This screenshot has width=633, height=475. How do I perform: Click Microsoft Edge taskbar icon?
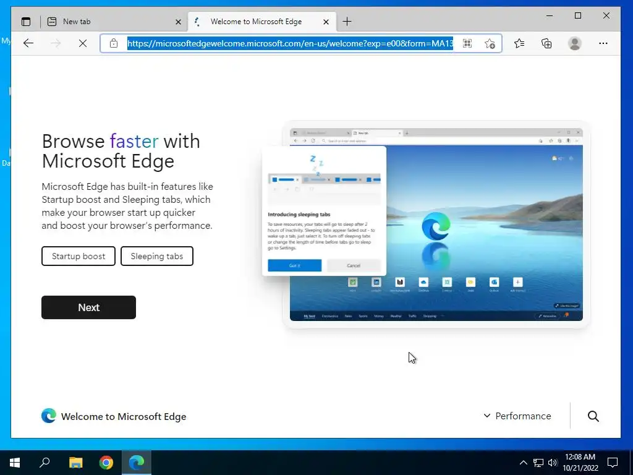tap(137, 463)
